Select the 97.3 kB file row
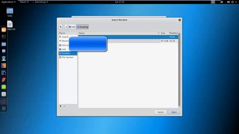This screenshot has height=134, width=239. pyautogui.click(x=128, y=41)
